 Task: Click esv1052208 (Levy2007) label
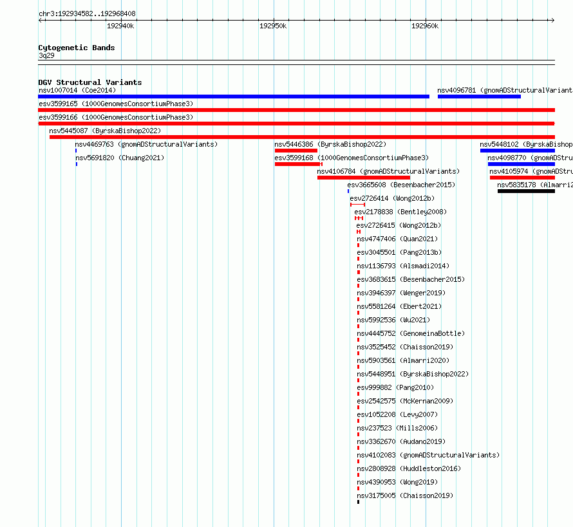tap(397, 414)
